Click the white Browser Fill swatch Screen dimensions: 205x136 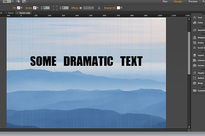coord(119,8)
